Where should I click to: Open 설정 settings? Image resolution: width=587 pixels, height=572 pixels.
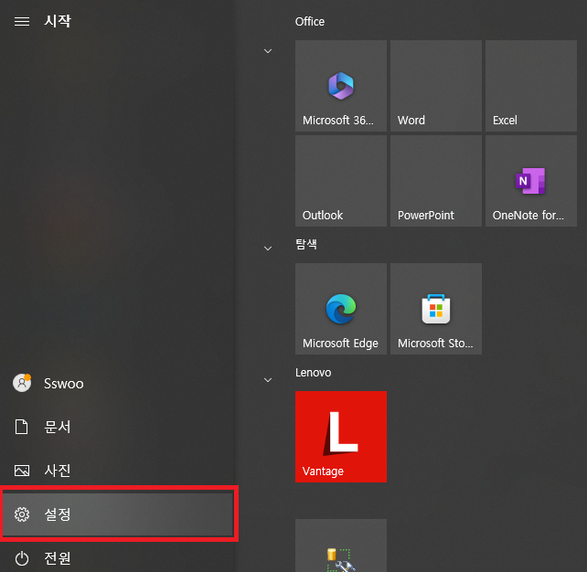click(x=118, y=514)
